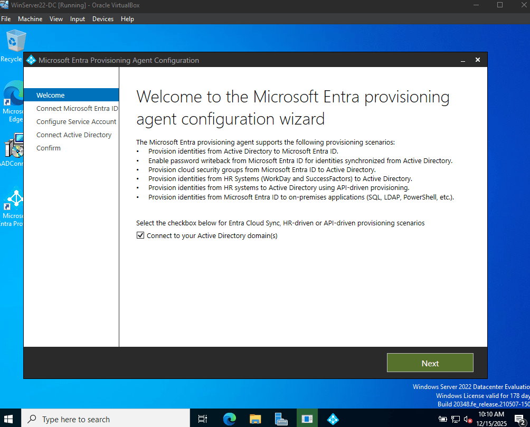Viewport: 530px width, 427px height.
Task: Select the Microsoft Edge desktop shortcut
Action: coord(13,101)
